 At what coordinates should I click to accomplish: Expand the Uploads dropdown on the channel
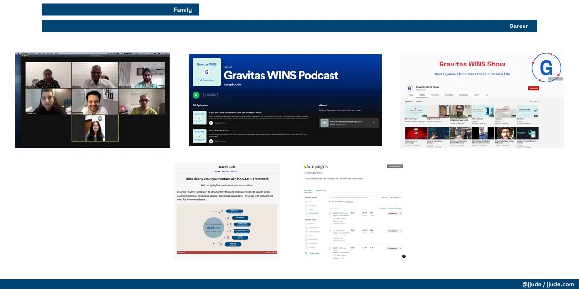pos(409,101)
